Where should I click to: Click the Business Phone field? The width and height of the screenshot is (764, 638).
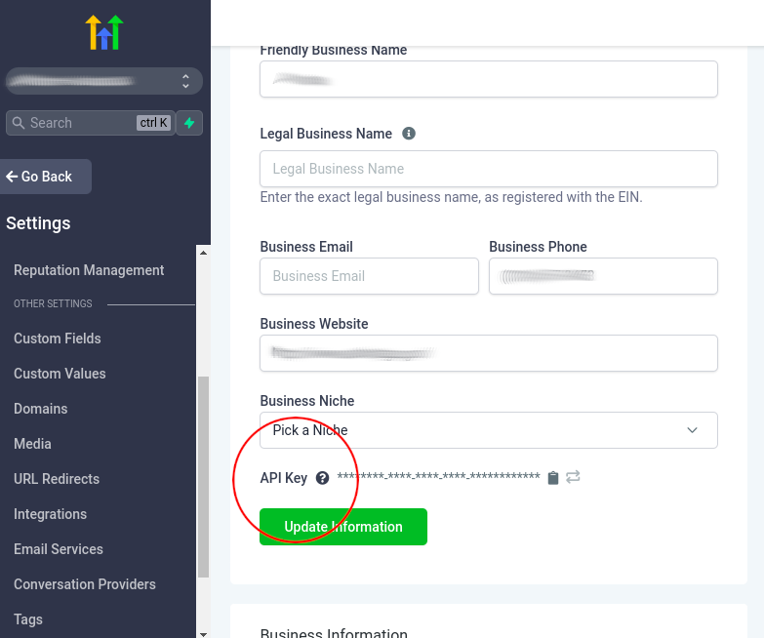point(603,276)
